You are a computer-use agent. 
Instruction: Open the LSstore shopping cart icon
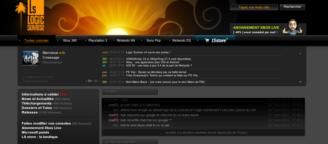coord(207,40)
